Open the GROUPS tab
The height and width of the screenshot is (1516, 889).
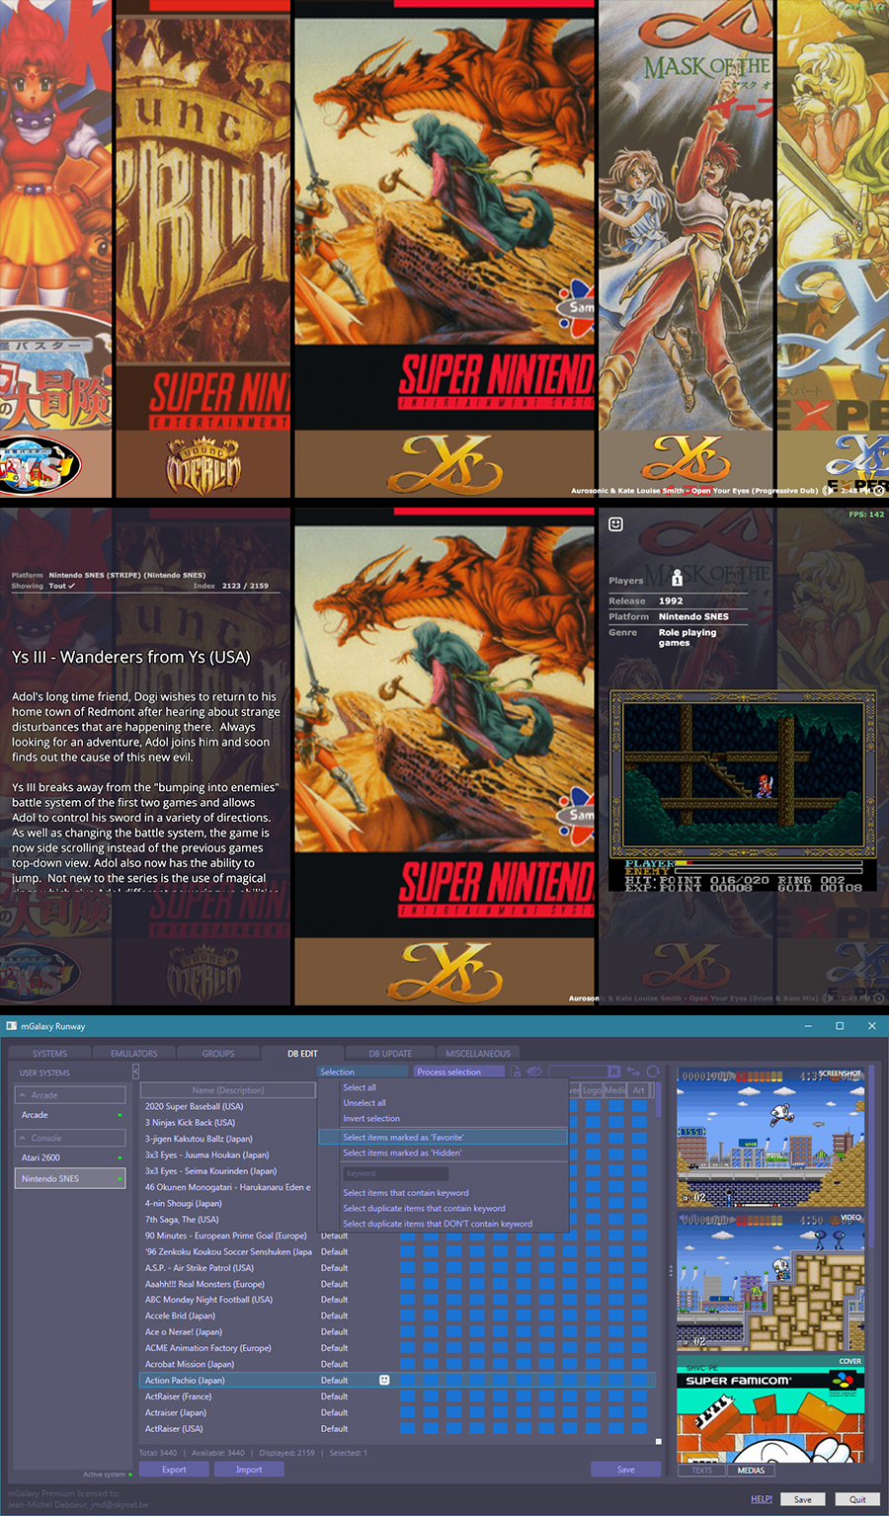pos(218,1054)
